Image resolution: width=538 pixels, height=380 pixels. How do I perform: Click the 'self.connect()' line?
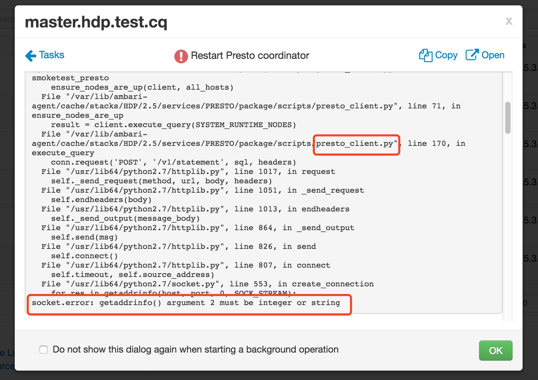click(84, 256)
